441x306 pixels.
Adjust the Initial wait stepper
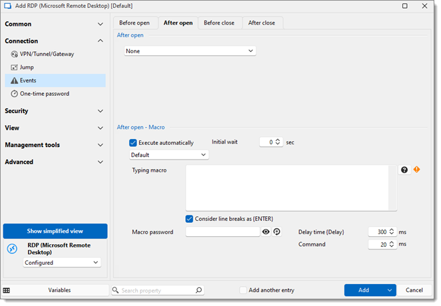click(x=278, y=142)
